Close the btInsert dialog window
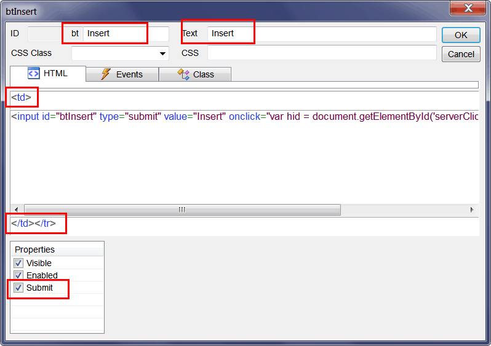 [x=468, y=8]
